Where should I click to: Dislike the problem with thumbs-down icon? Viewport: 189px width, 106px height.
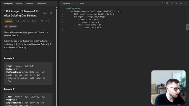(x=33, y=21)
